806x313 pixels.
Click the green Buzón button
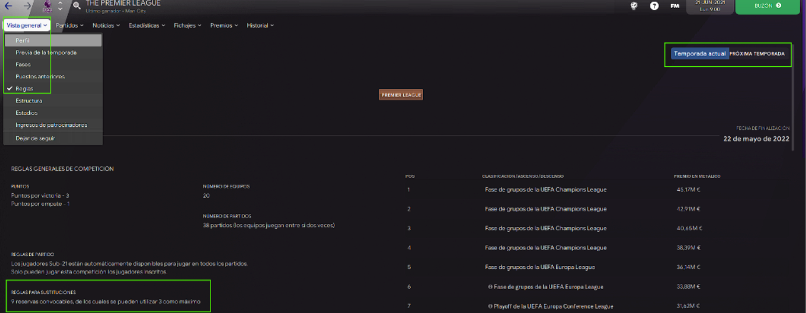(x=768, y=6)
